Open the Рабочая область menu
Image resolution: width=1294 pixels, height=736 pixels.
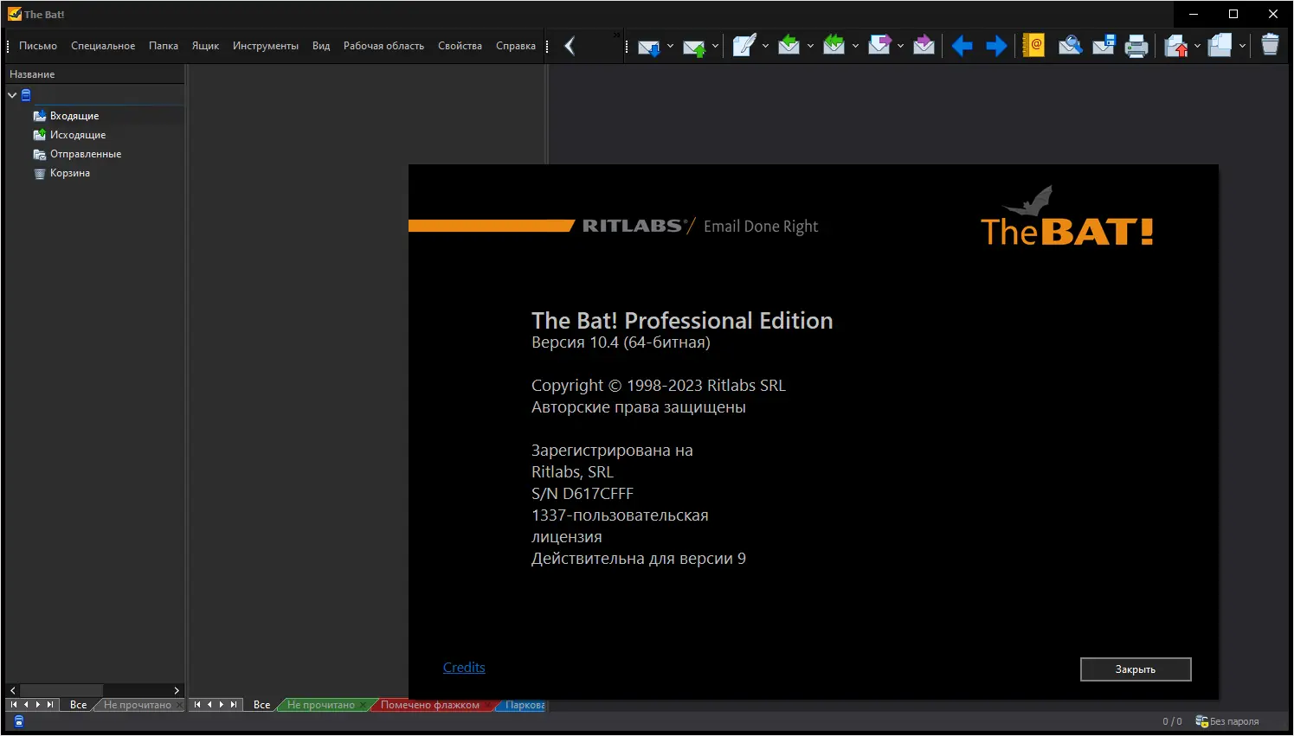383,46
